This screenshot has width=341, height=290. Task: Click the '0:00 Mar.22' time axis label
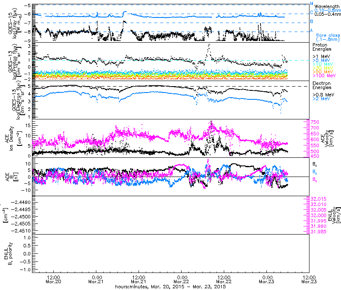pos(181,279)
